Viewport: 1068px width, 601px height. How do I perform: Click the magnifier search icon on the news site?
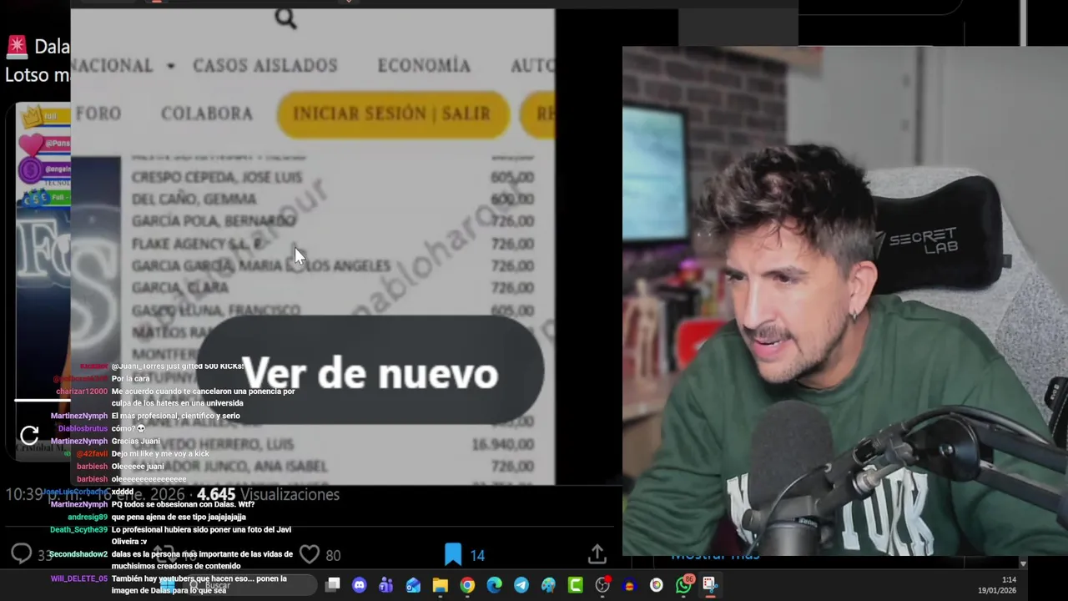click(x=285, y=18)
